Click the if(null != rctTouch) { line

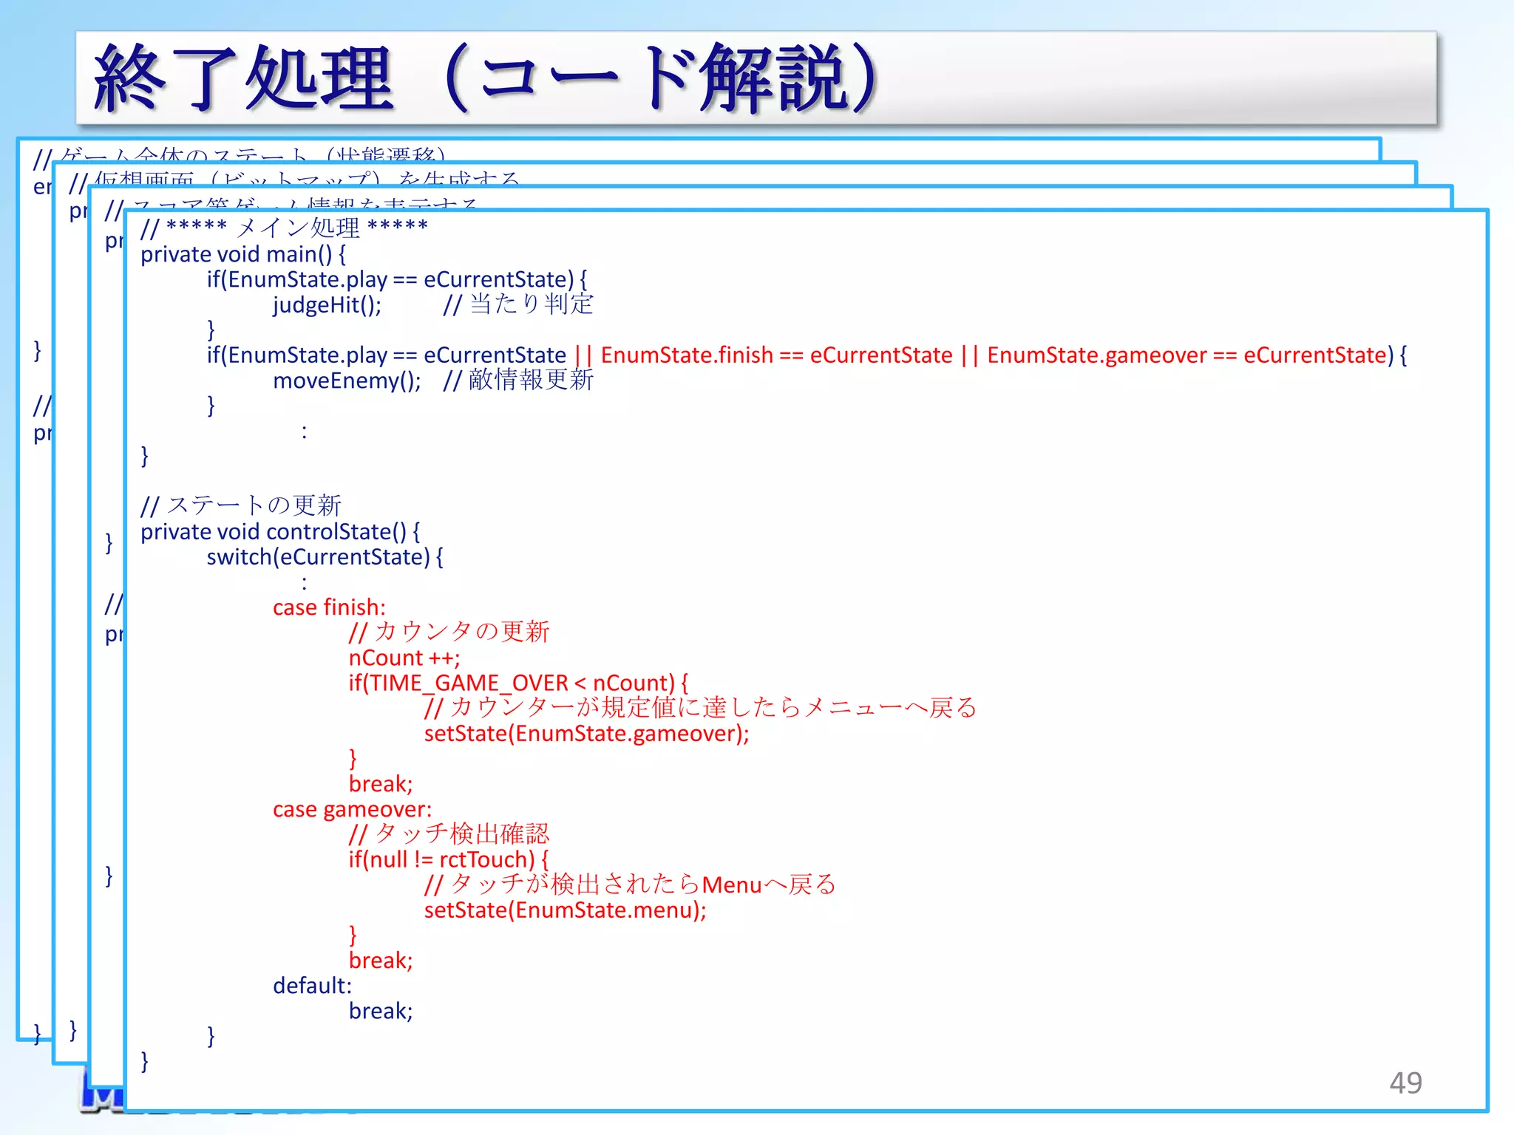(x=449, y=859)
